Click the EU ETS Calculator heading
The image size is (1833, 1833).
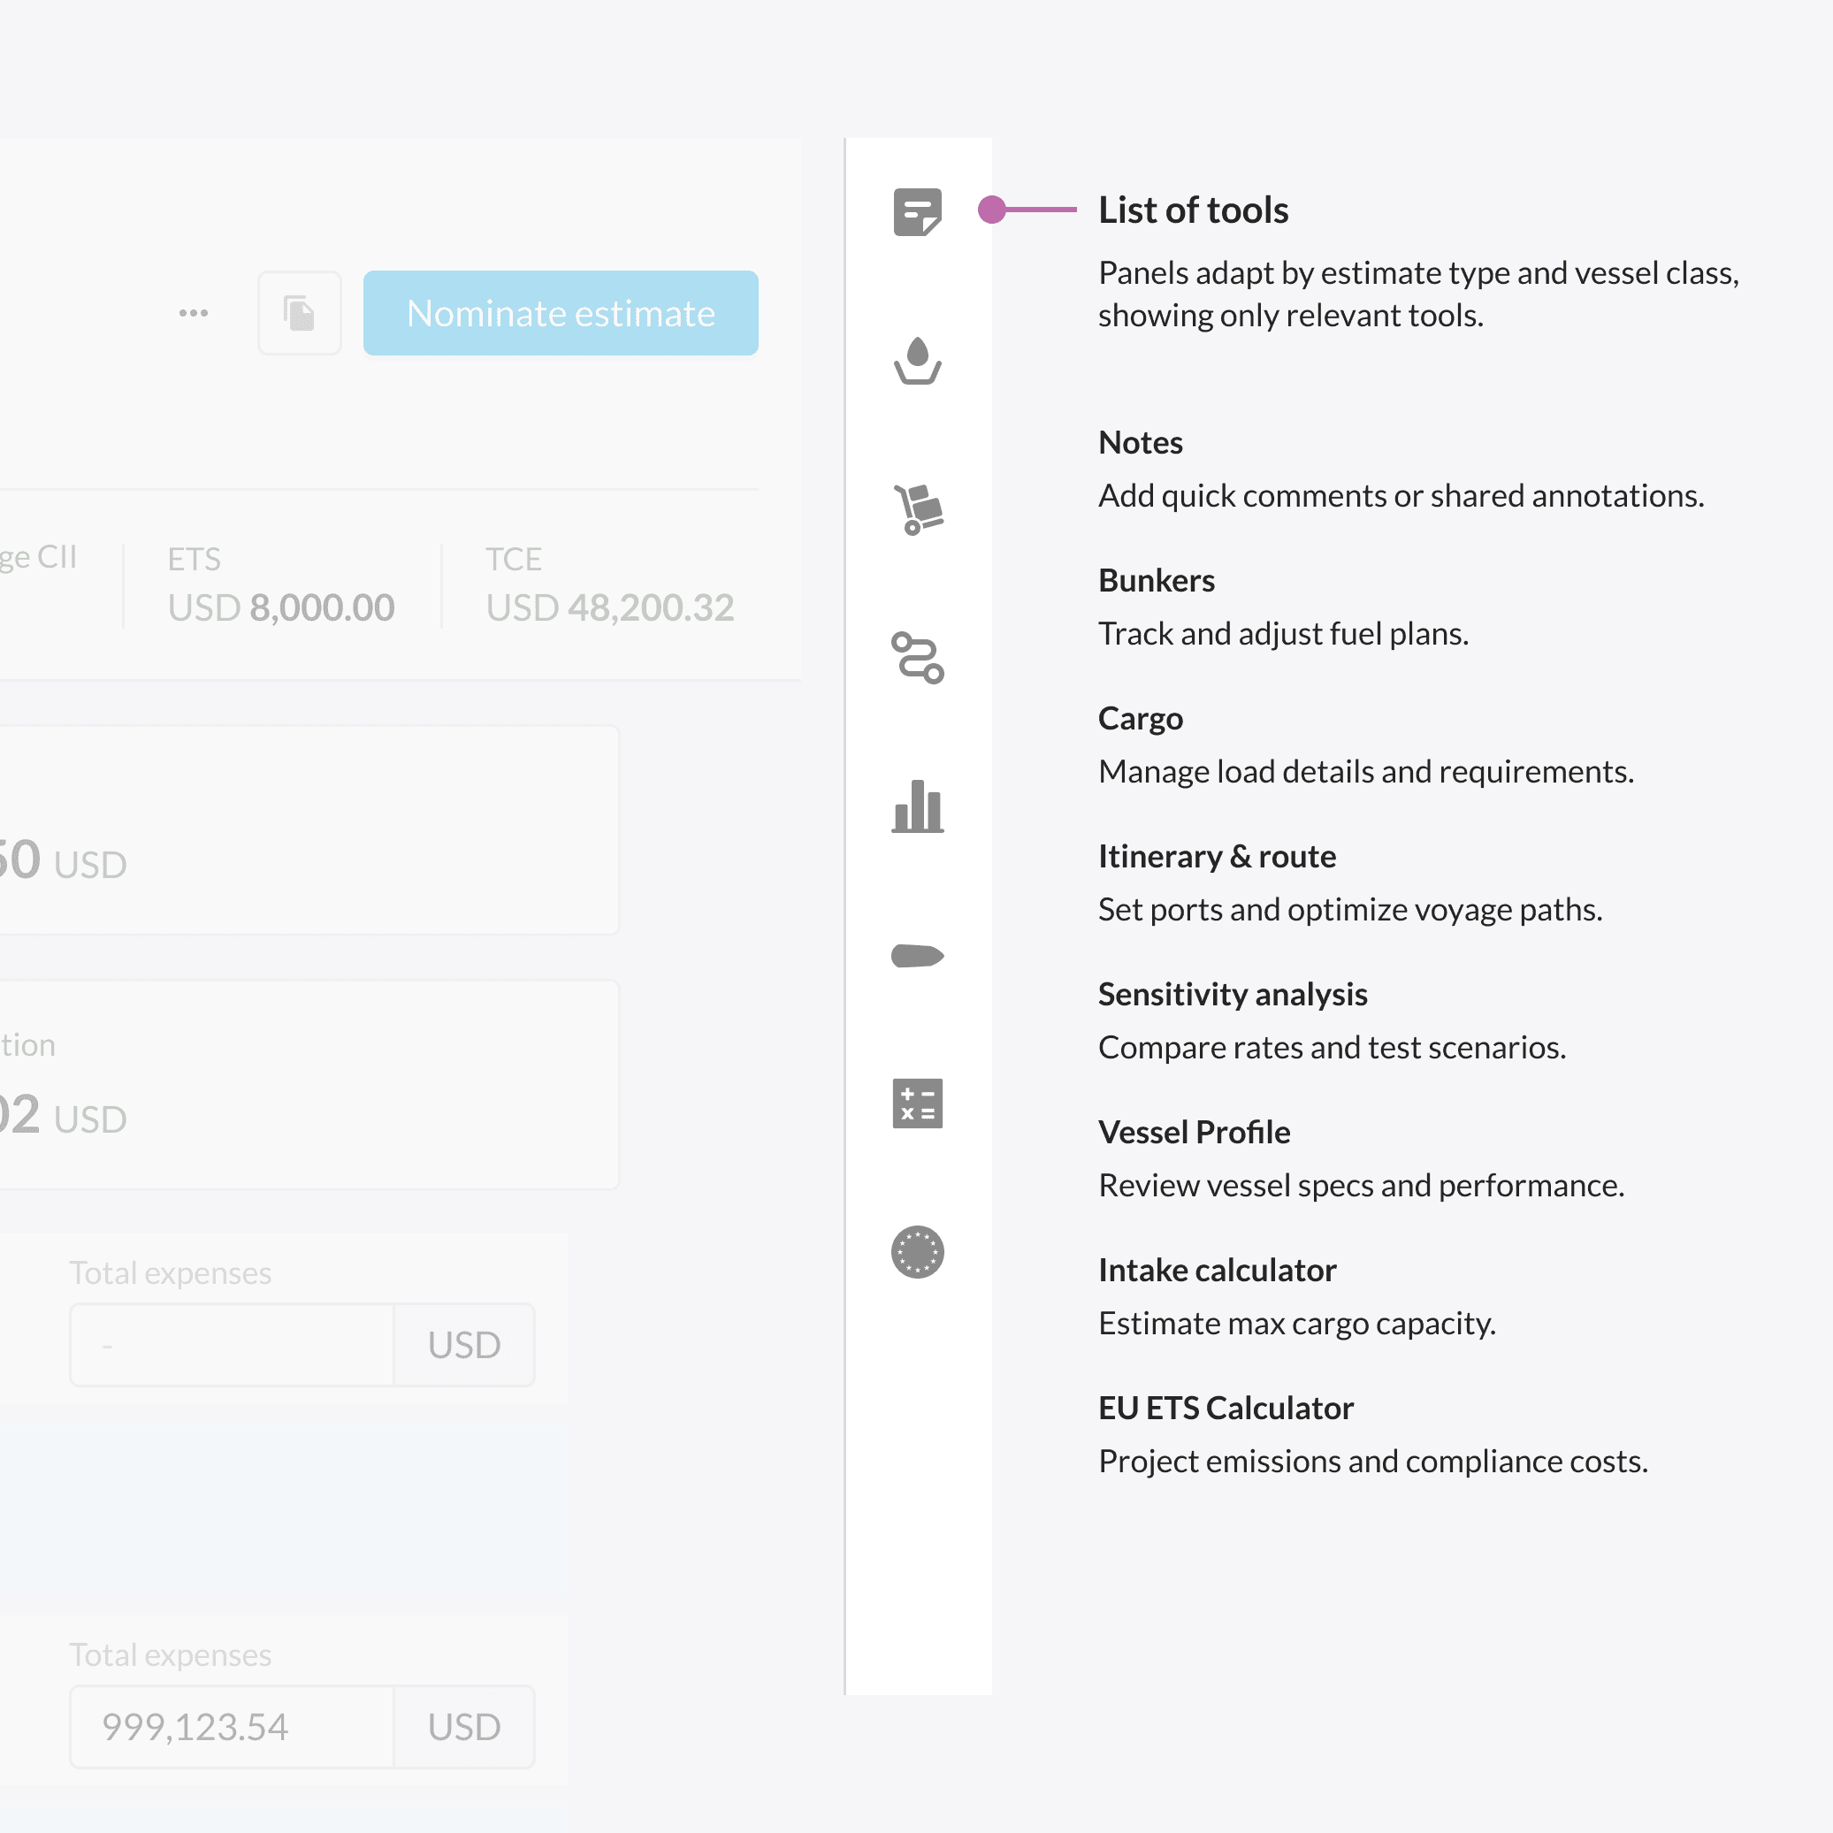tap(1226, 1408)
